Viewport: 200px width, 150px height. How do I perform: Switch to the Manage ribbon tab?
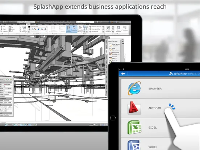click(x=34, y=24)
